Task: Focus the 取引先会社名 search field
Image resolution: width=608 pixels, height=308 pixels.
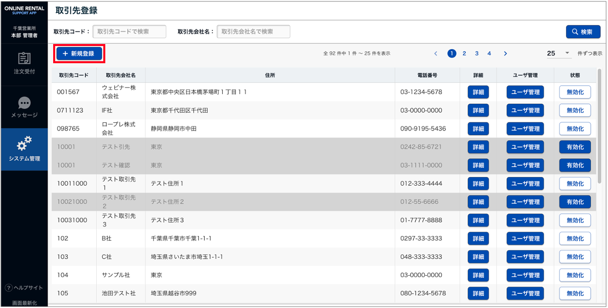Action: point(253,32)
